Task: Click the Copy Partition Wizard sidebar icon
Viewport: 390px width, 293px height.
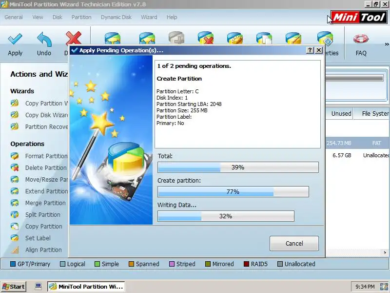Action: tap(15, 103)
